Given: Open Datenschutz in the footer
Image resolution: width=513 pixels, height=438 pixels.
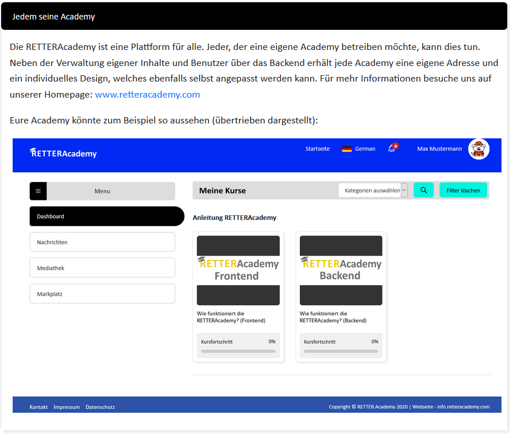Looking at the screenshot, I should coord(100,407).
